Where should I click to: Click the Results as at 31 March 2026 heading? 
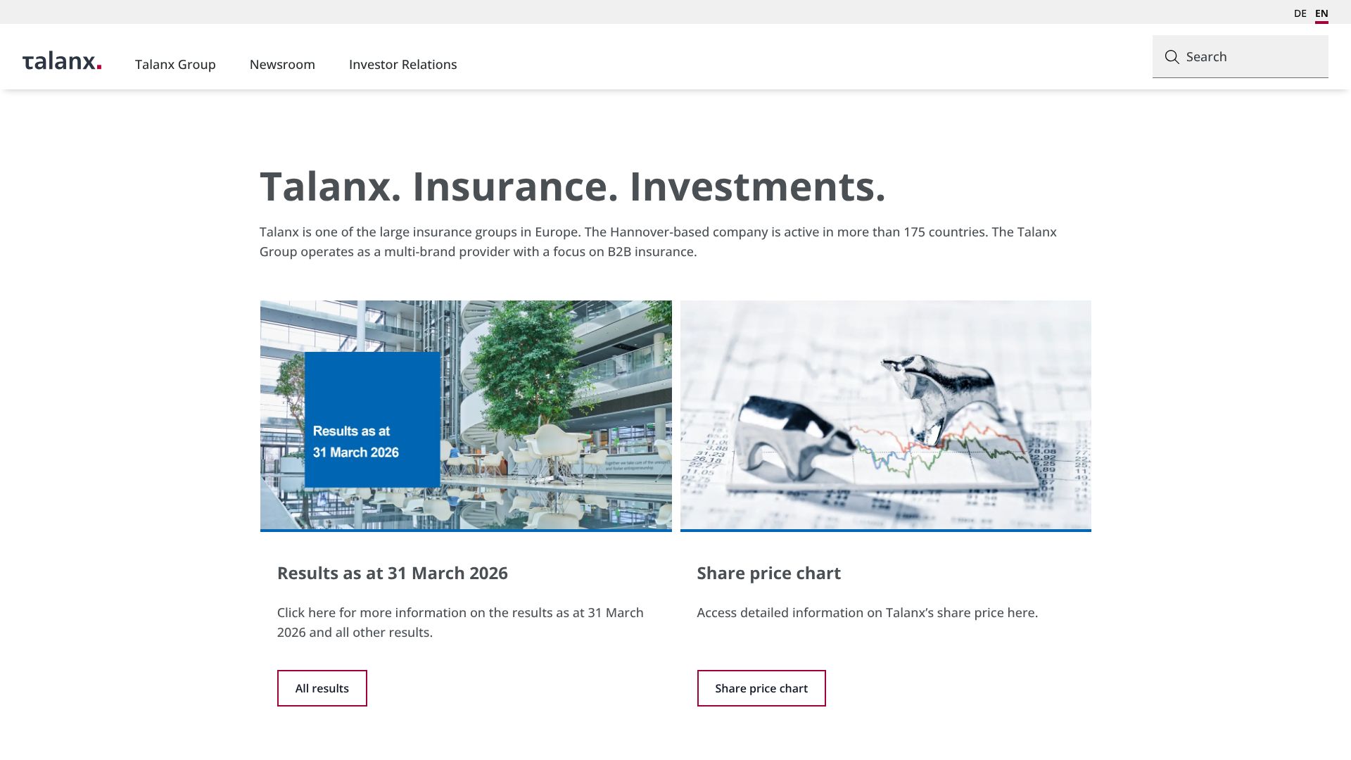coord(392,573)
